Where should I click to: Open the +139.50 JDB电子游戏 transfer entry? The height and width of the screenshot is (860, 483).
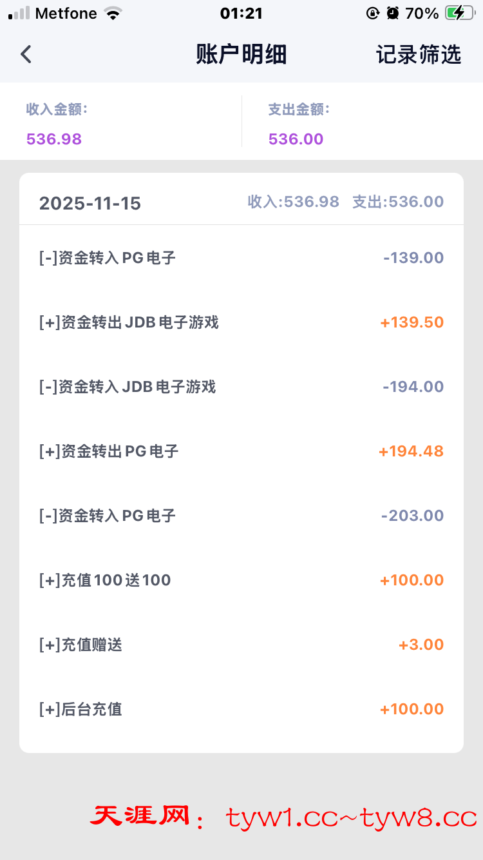241,322
